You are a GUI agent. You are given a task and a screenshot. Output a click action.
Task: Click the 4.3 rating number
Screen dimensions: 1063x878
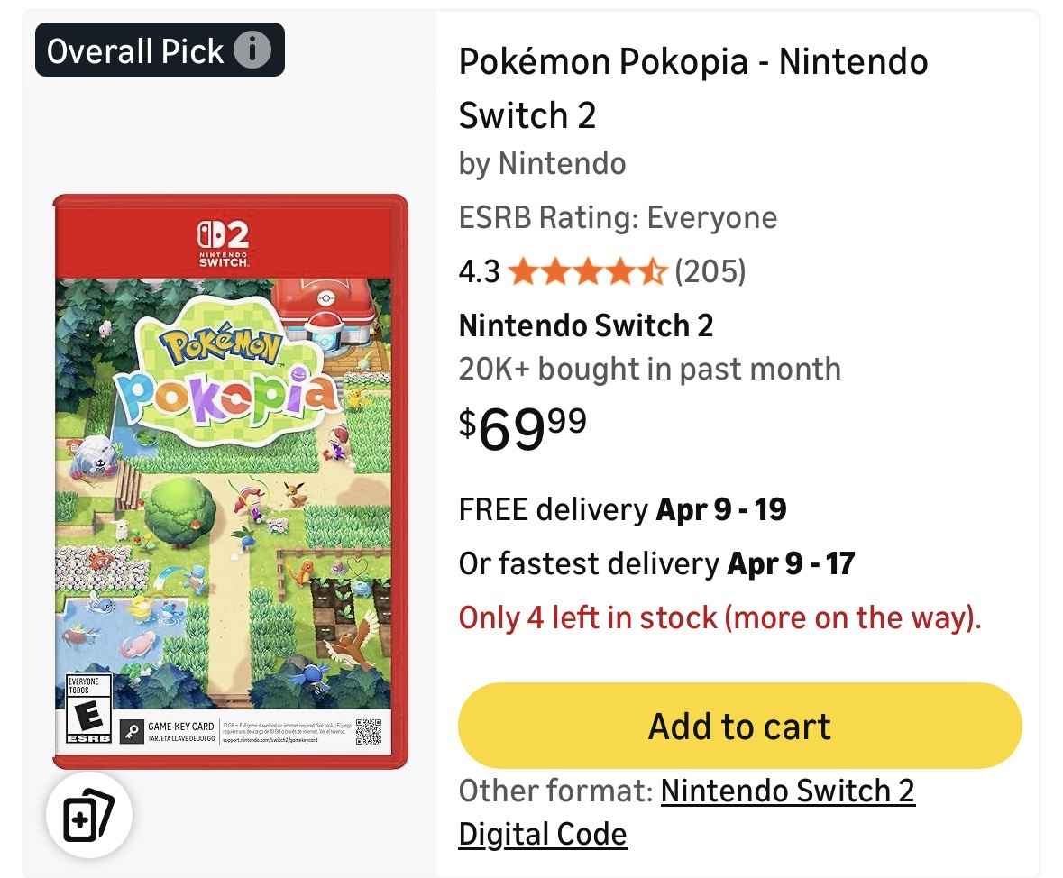479,271
